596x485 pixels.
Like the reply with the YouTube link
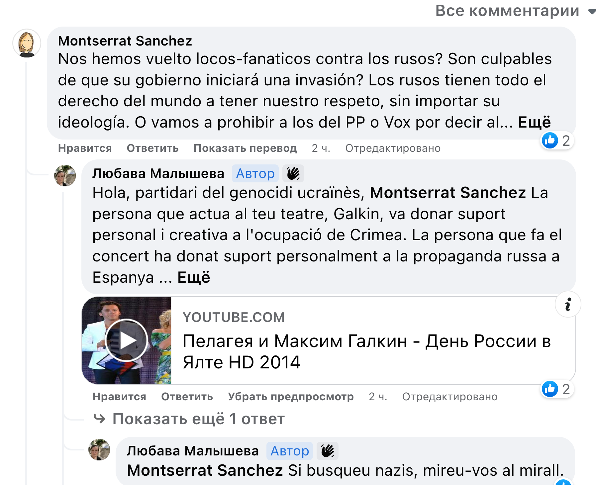coord(119,397)
